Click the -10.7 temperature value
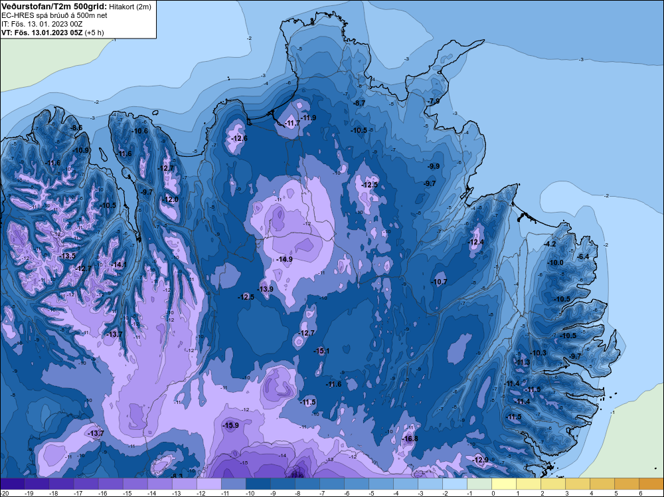This screenshot has width=664, height=497. pyautogui.click(x=439, y=282)
